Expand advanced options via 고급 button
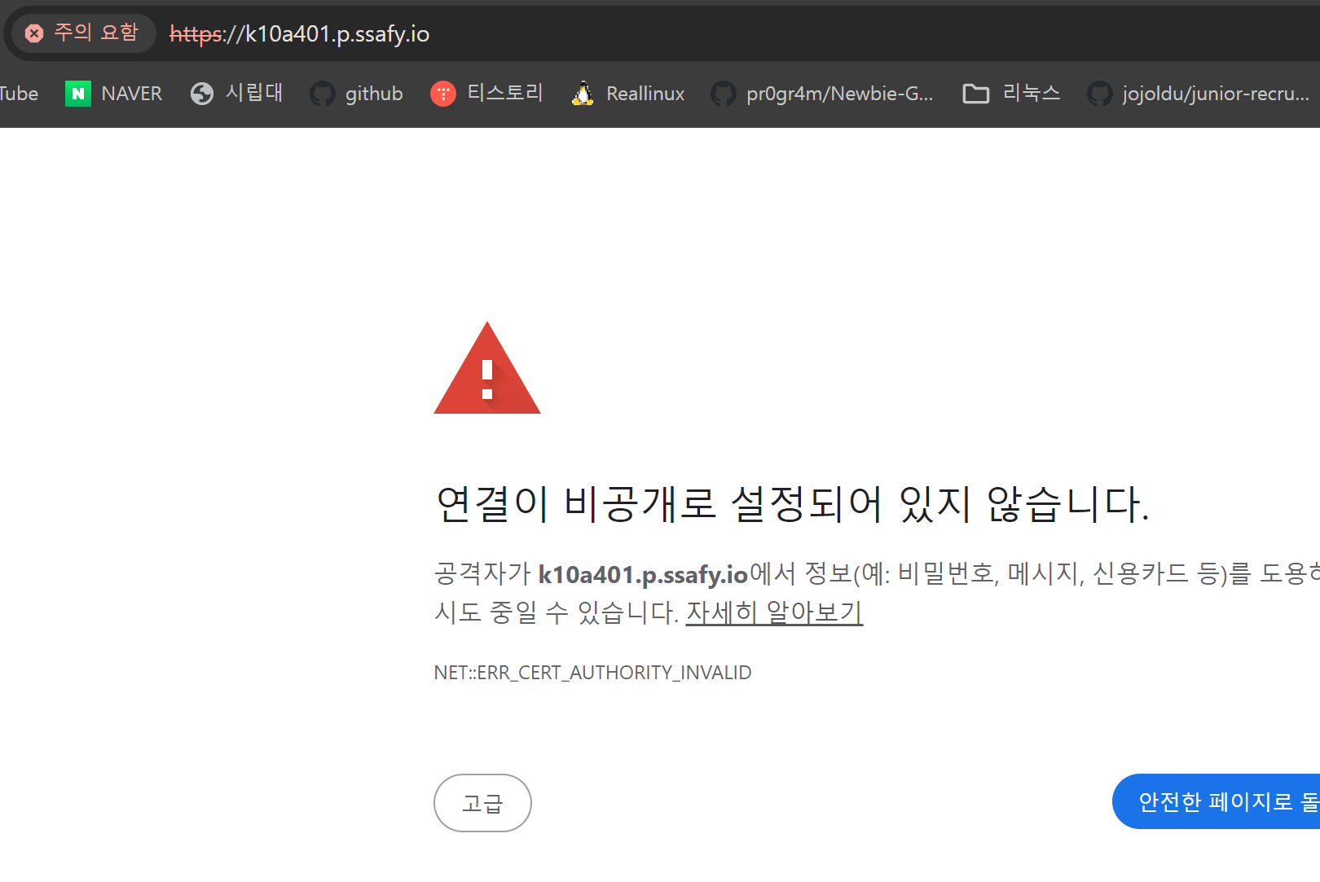Image resolution: width=1320 pixels, height=882 pixels. point(482,803)
